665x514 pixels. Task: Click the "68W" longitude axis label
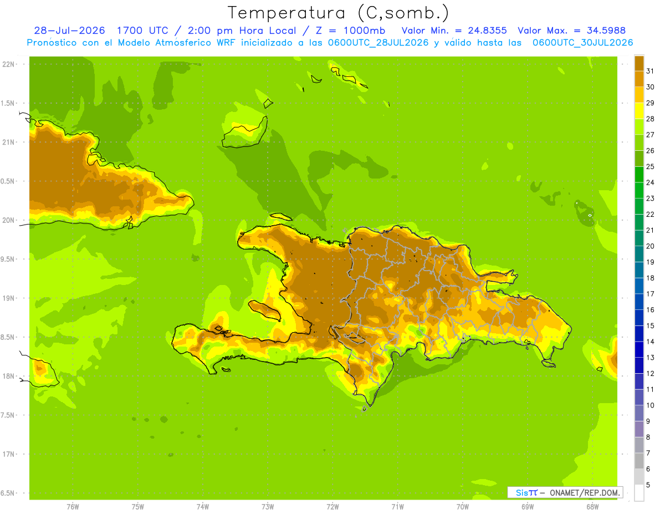point(592,507)
